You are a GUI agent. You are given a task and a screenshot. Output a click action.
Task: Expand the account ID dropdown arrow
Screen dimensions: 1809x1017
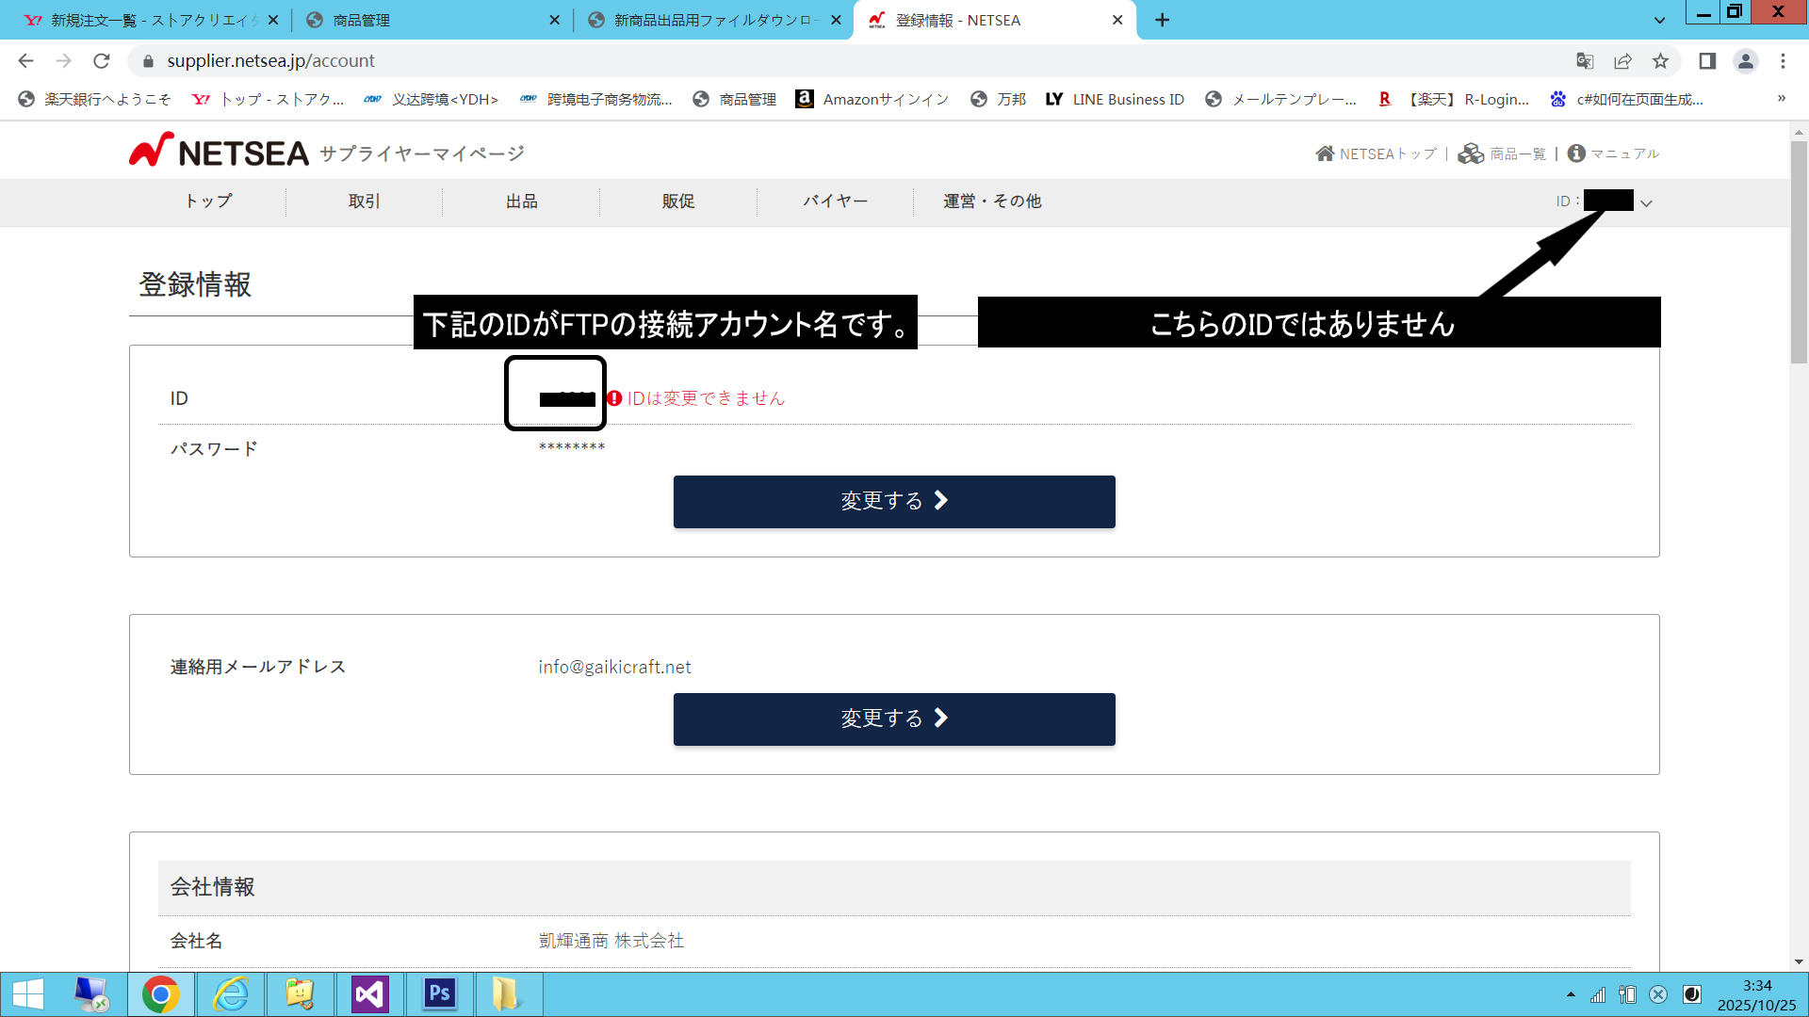(x=1646, y=203)
